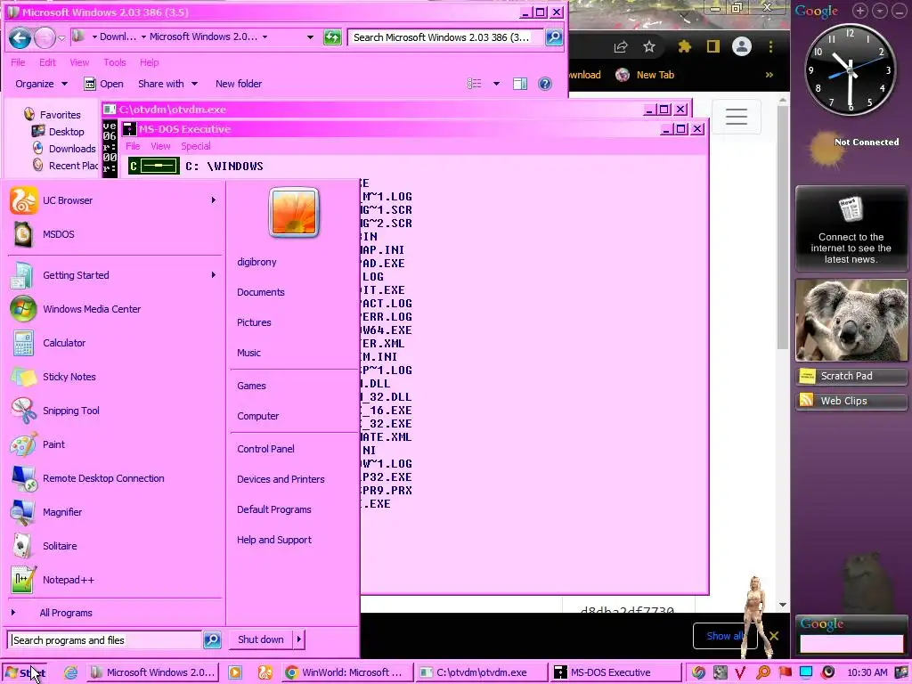The width and height of the screenshot is (912, 684).
Task: Open Control Panel from Start menu
Action: 265,449
